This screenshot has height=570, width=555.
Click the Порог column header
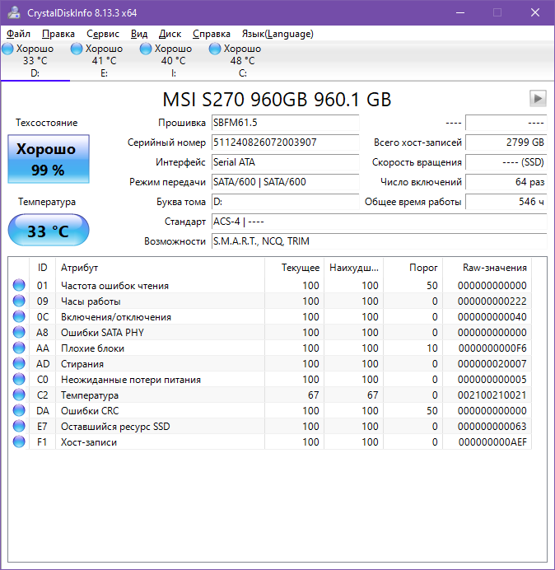[x=413, y=268]
